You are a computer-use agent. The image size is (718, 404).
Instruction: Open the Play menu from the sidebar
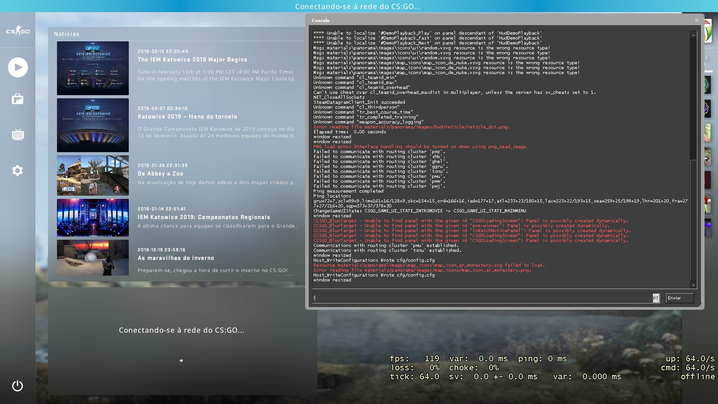pos(18,67)
